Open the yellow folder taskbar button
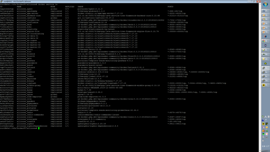The height and width of the screenshot is (152, 270). click(264, 59)
